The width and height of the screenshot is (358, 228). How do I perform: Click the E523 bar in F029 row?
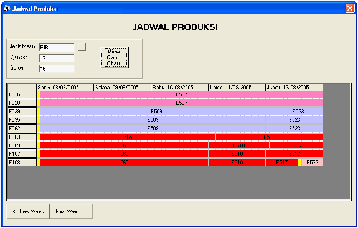coord(298,111)
